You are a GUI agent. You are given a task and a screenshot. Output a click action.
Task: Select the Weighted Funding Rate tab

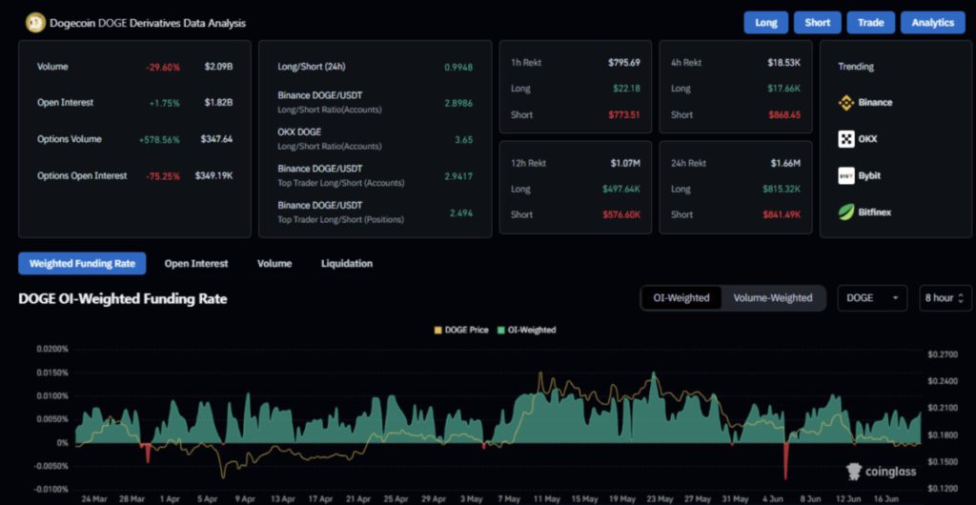click(x=82, y=264)
